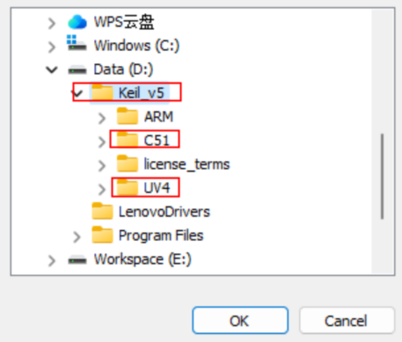Click the Windows (C:) drive icon

(77, 44)
